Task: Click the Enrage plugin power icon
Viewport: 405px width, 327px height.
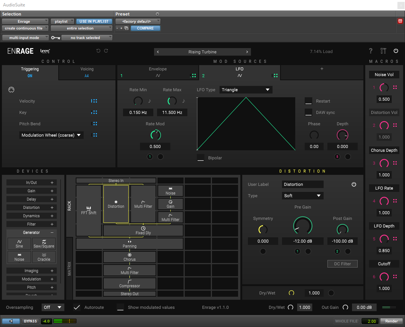Action: tap(396, 51)
